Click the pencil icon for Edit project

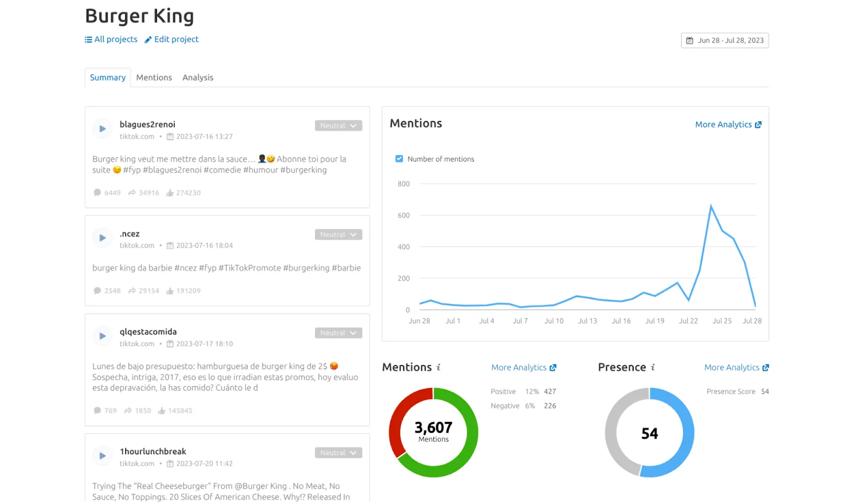pos(148,40)
